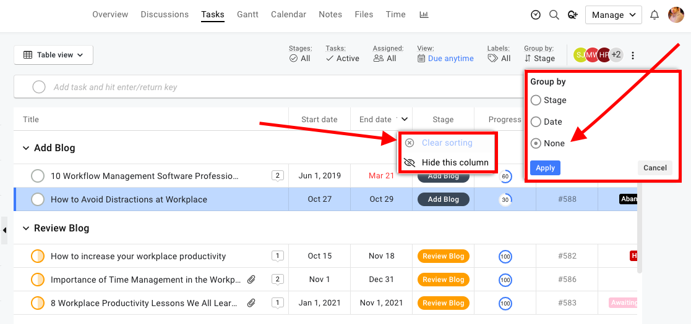Image resolution: width=691 pixels, height=324 pixels.
Task: Open comments count on 10 Workflow Management task
Action: (x=277, y=176)
